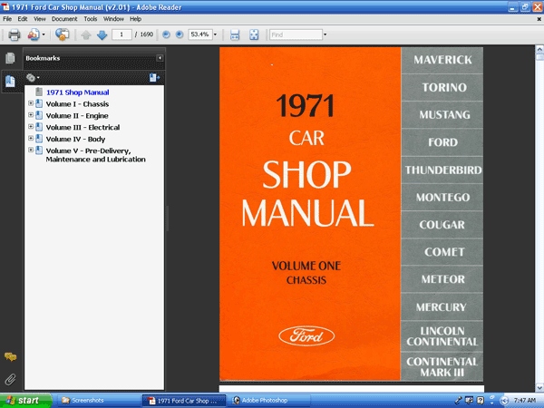
Task: Open the File menu
Action: [x=7, y=19]
